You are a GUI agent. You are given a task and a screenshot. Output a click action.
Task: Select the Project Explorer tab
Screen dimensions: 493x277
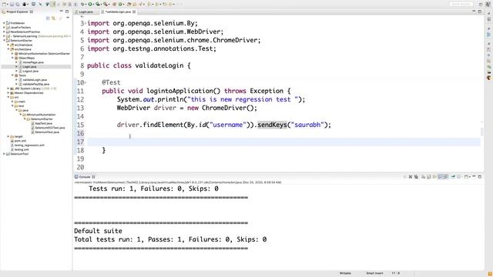[17, 12]
